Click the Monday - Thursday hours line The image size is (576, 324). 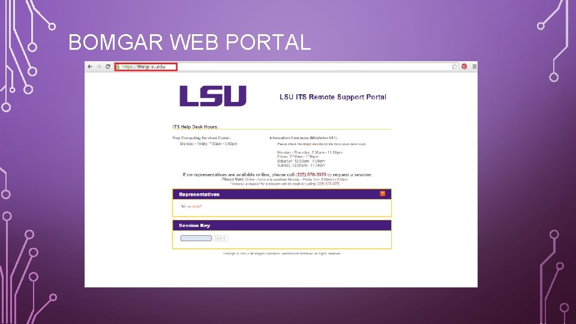310,152
